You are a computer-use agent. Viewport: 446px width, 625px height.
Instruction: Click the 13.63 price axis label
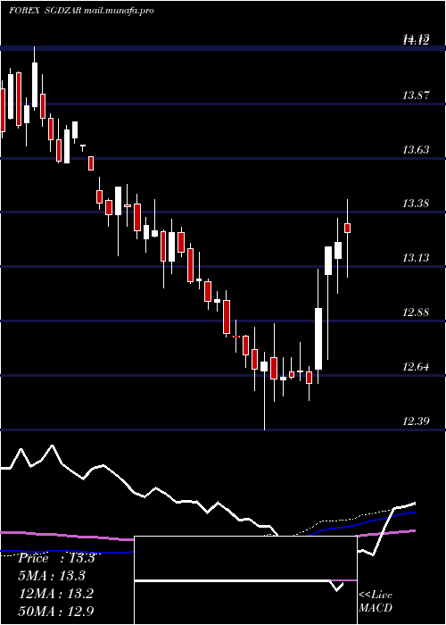pyautogui.click(x=417, y=150)
